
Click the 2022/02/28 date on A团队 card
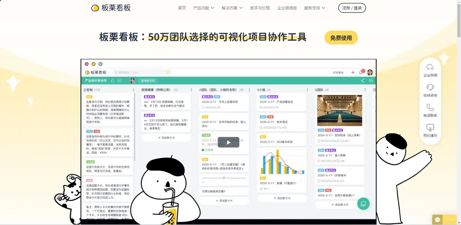tap(211, 107)
